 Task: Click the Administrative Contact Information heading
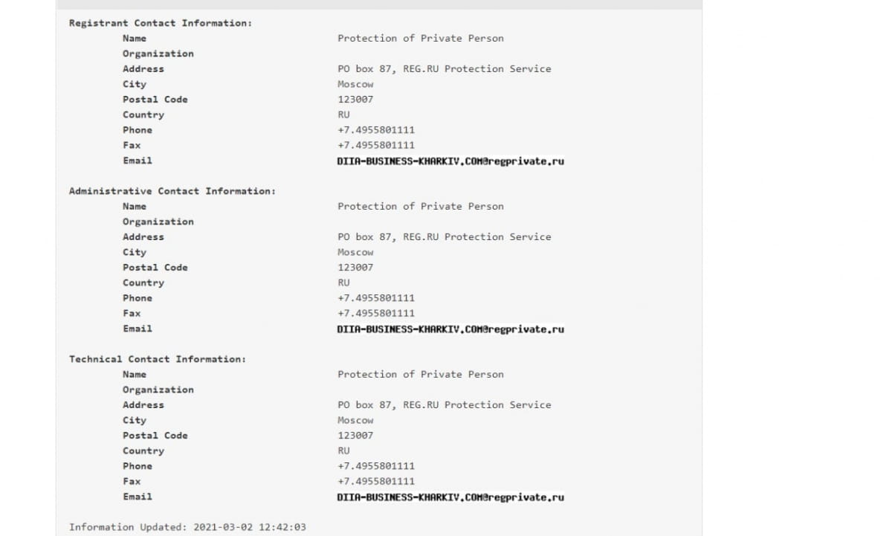click(x=172, y=191)
